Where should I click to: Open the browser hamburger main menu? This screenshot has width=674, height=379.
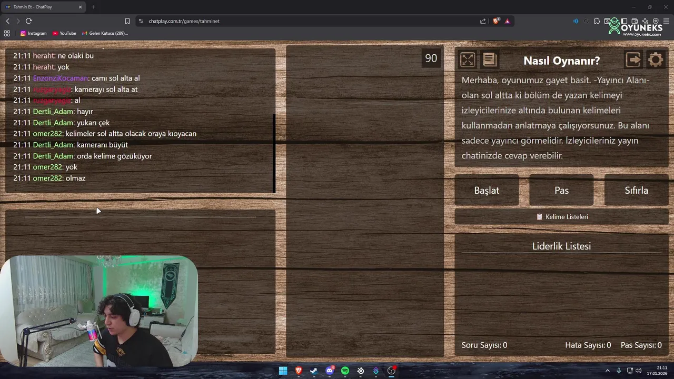[666, 21]
